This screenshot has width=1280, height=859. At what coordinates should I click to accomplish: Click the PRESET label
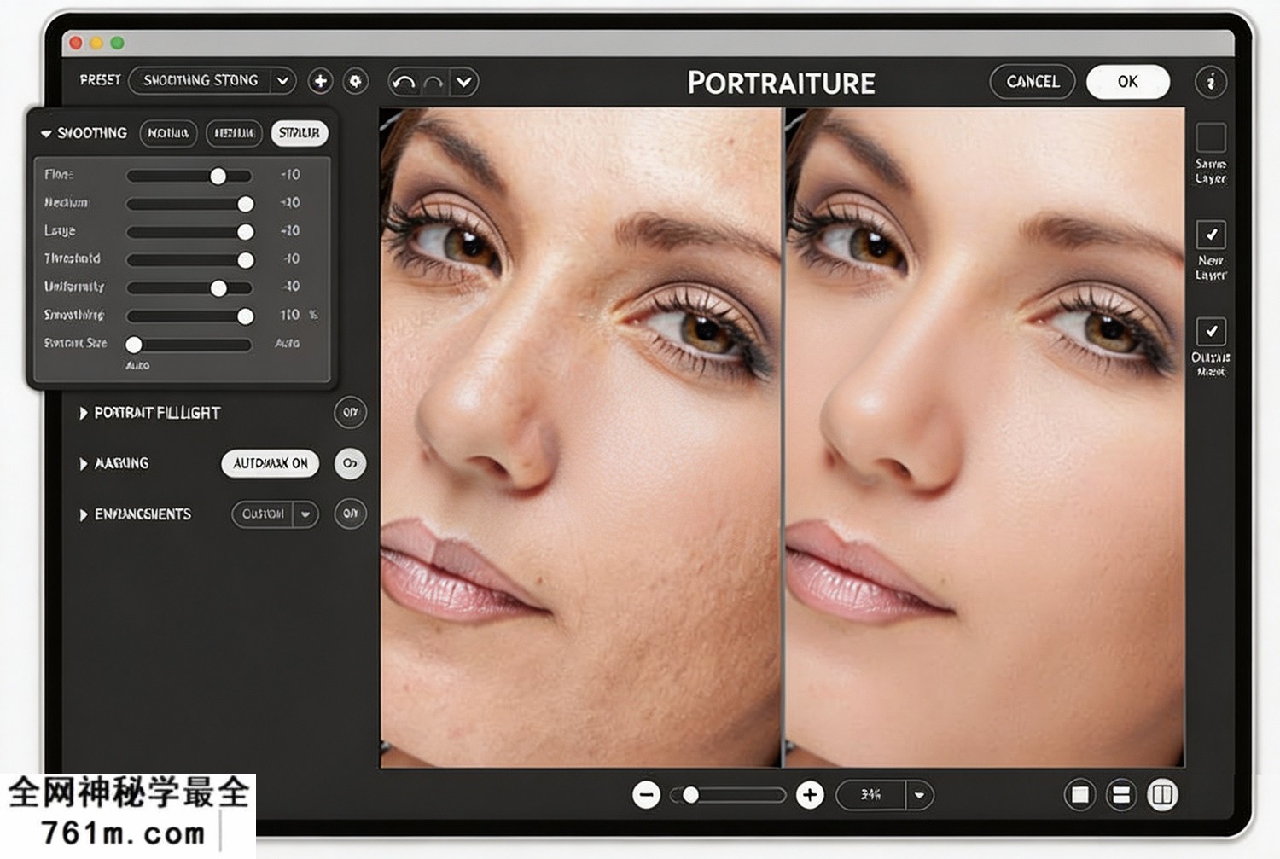[x=101, y=80]
